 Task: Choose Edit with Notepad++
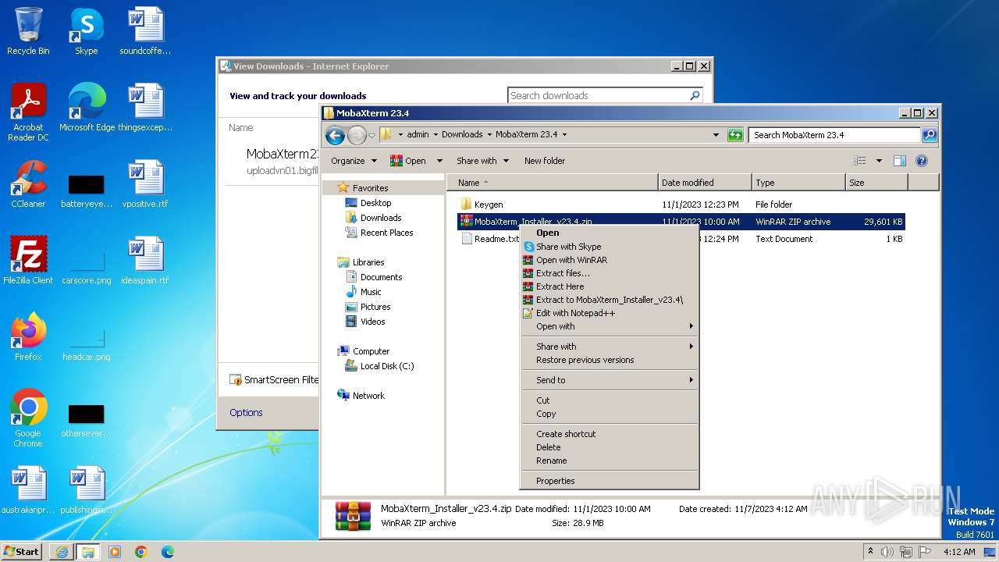click(610, 313)
